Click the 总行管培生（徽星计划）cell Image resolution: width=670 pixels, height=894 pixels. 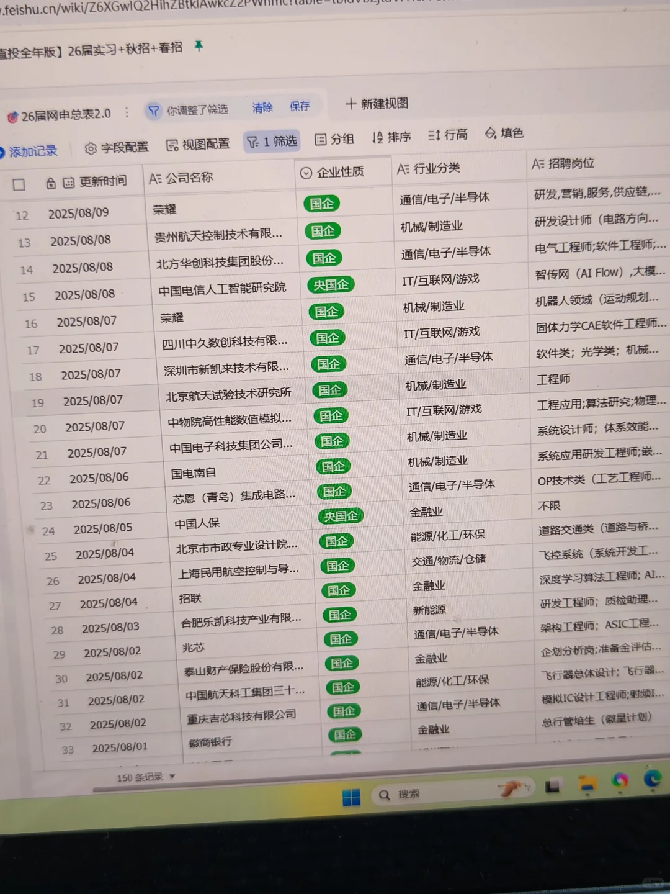597,719
